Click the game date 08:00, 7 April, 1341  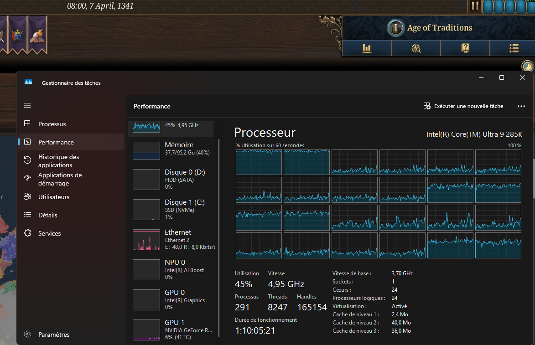[x=100, y=6]
